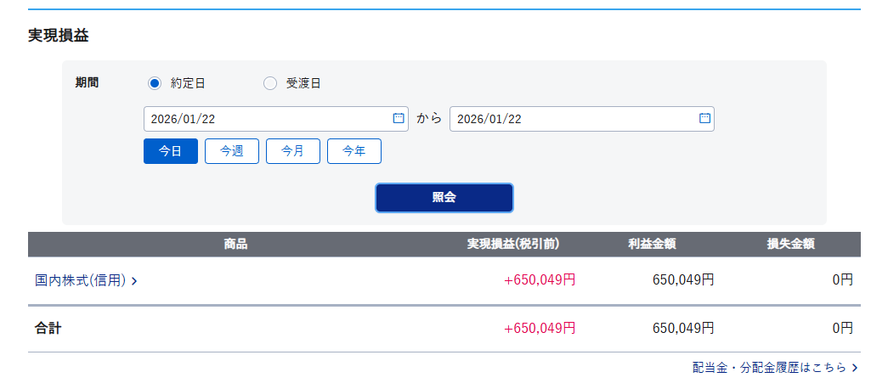The height and width of the screenshot is (389, 871).
Task: Click the 商品 column header
Action: (x=235, y=245)
